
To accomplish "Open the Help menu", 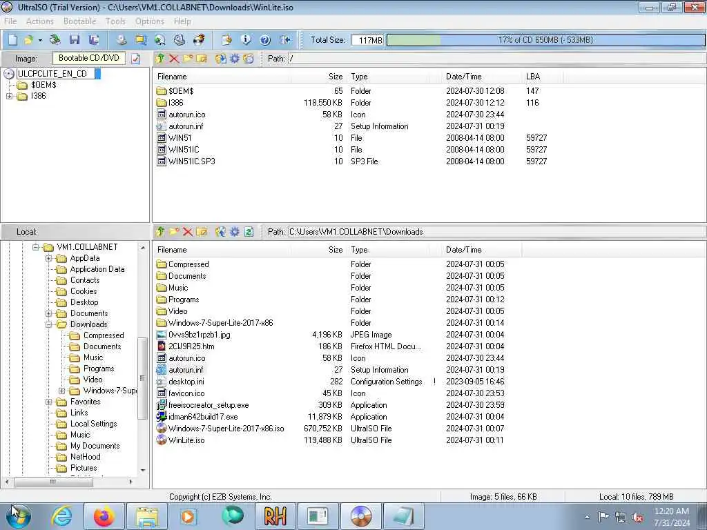I will pyautogui.click(x=182, y=21).
